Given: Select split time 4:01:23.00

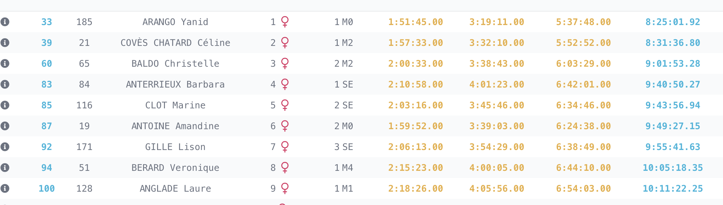Looking at the screenshot, I should click(x=497, y=84).
